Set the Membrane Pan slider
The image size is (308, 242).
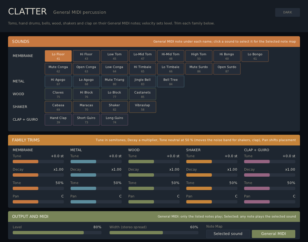38,202
